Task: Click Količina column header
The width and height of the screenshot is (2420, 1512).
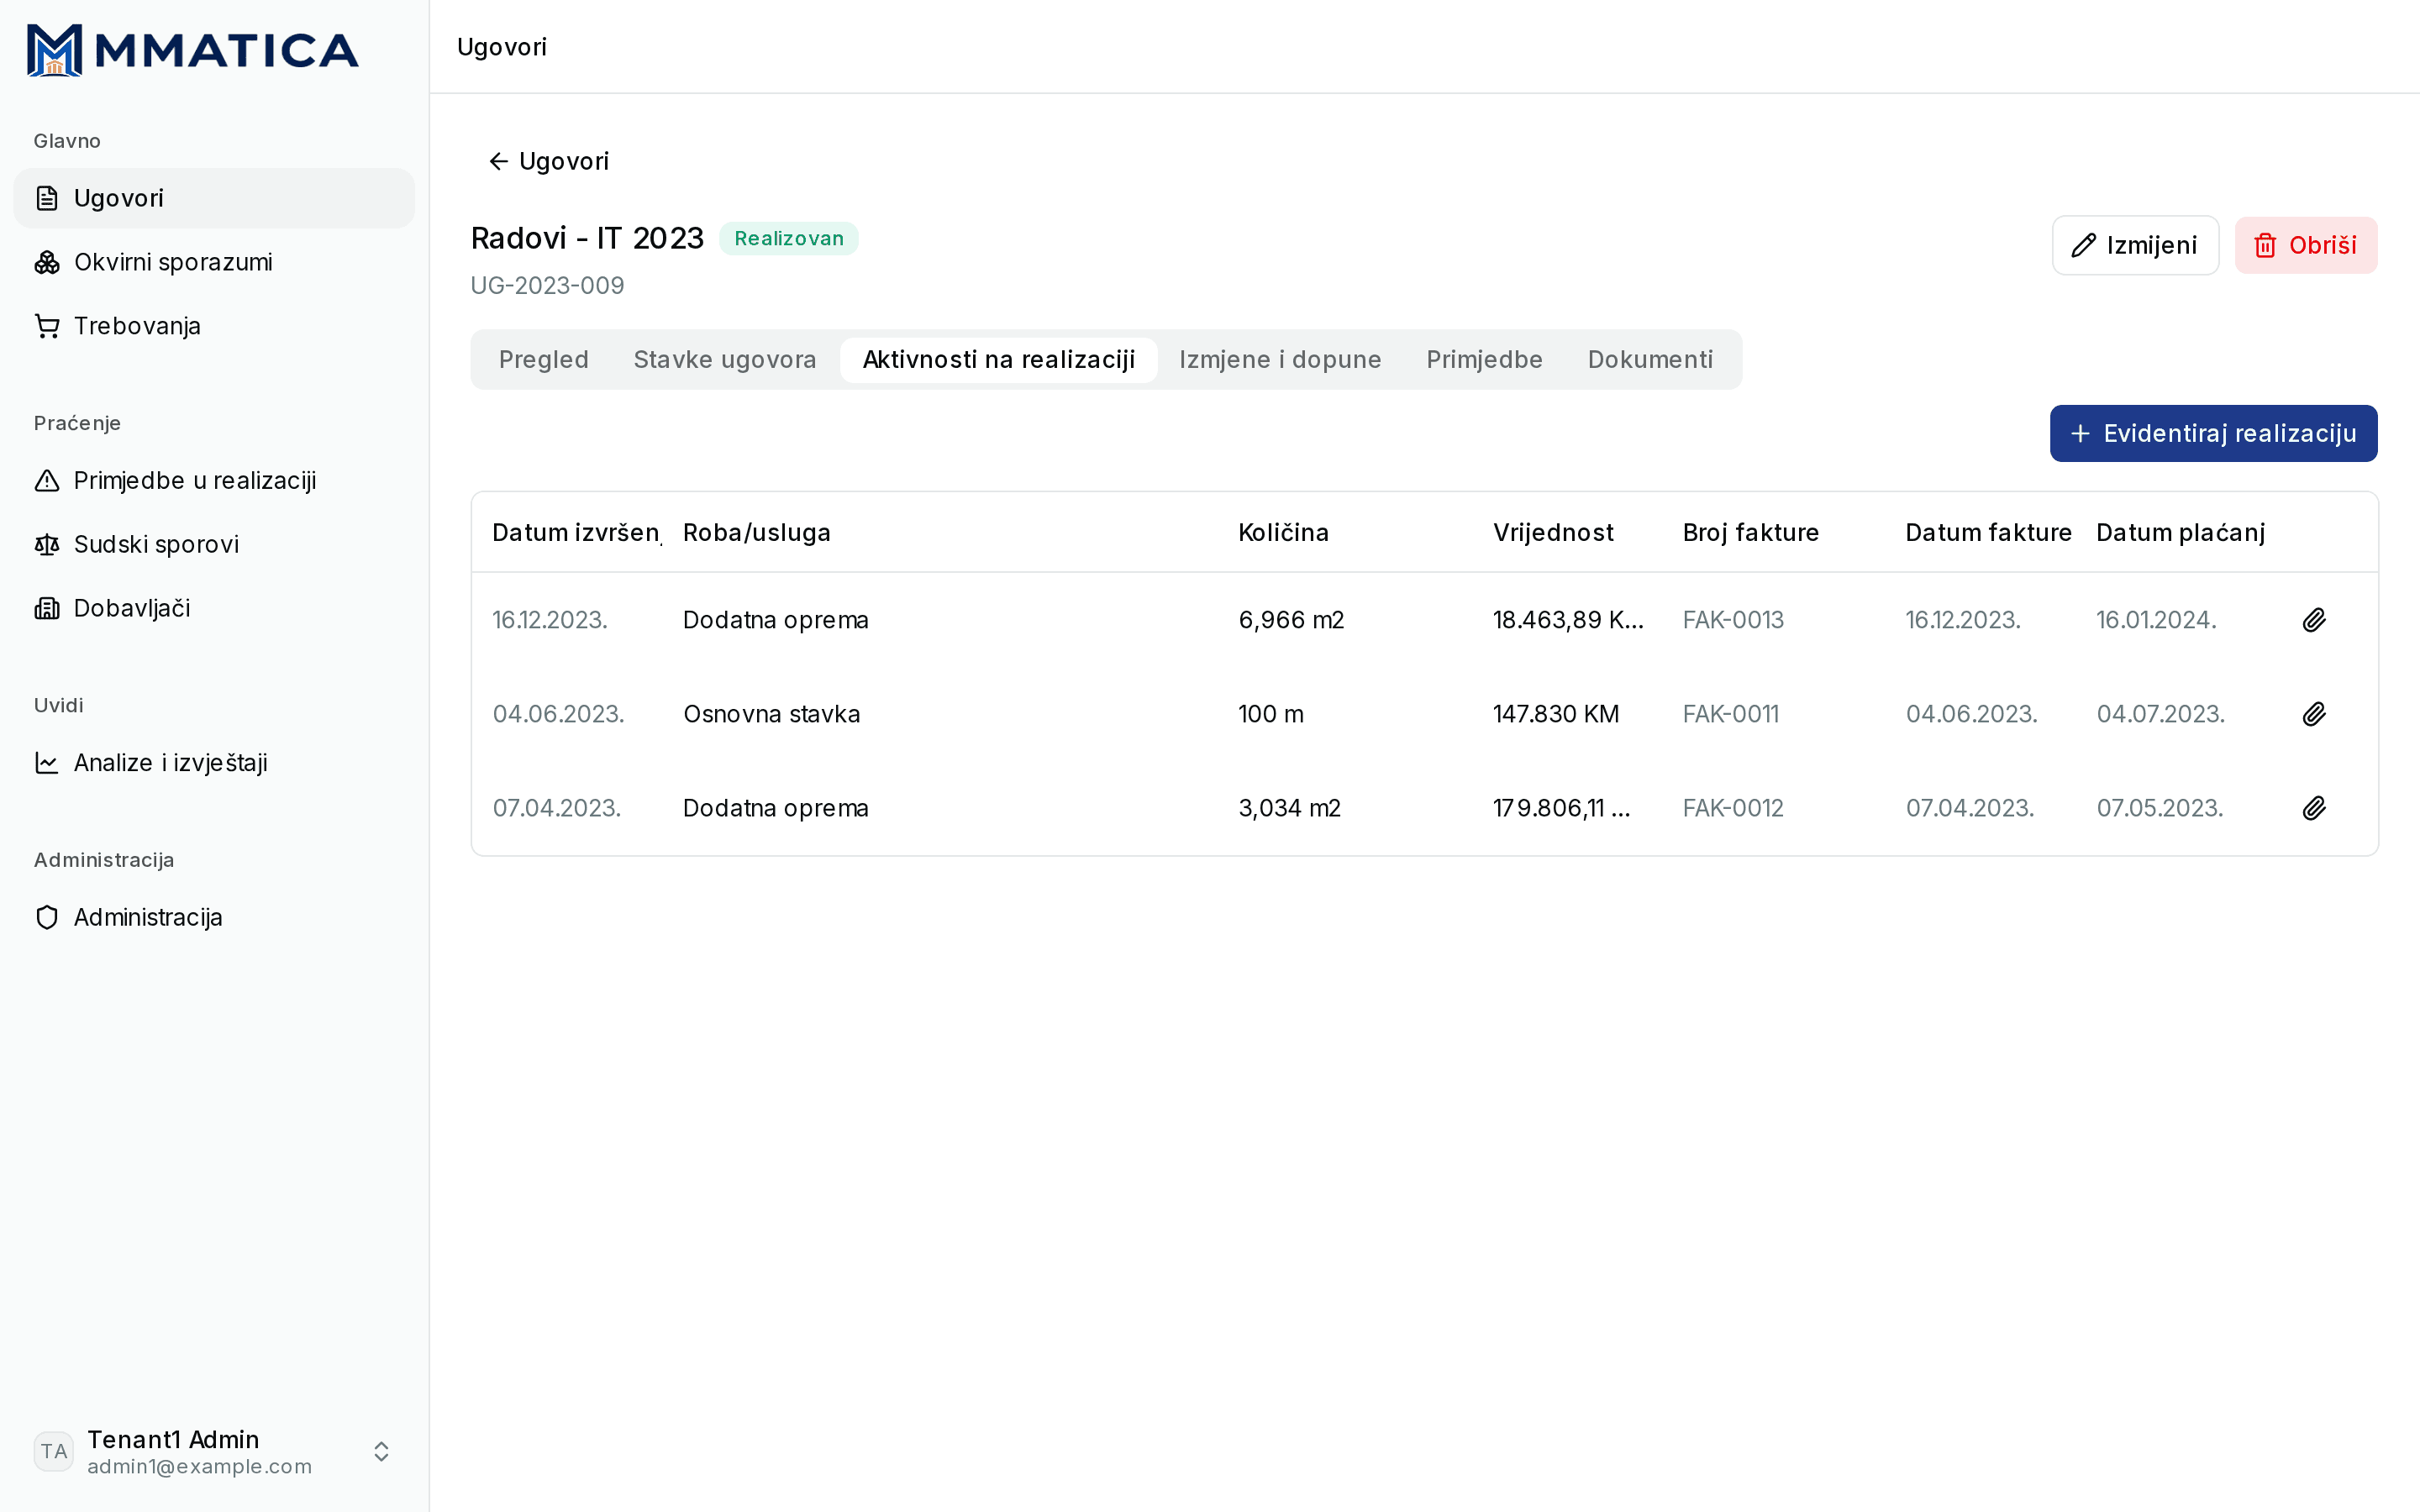Action: point(1283,533)
